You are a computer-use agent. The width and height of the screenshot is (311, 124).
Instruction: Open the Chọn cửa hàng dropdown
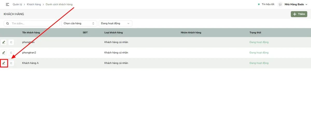point(79,24)
